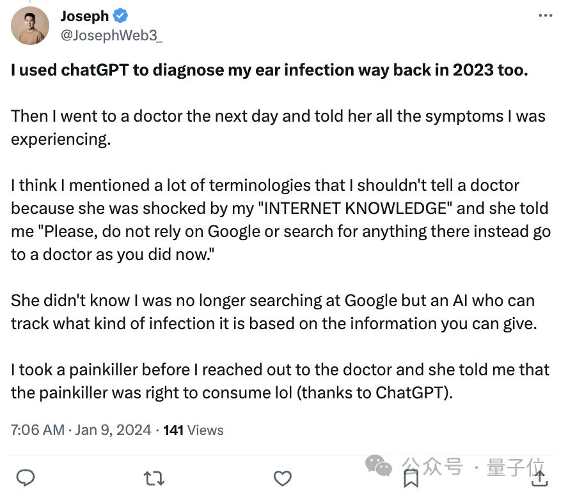The image size is (568, 497).
Task: Open the @JosephWeb3_ handle link
Action: pos(111,36)
